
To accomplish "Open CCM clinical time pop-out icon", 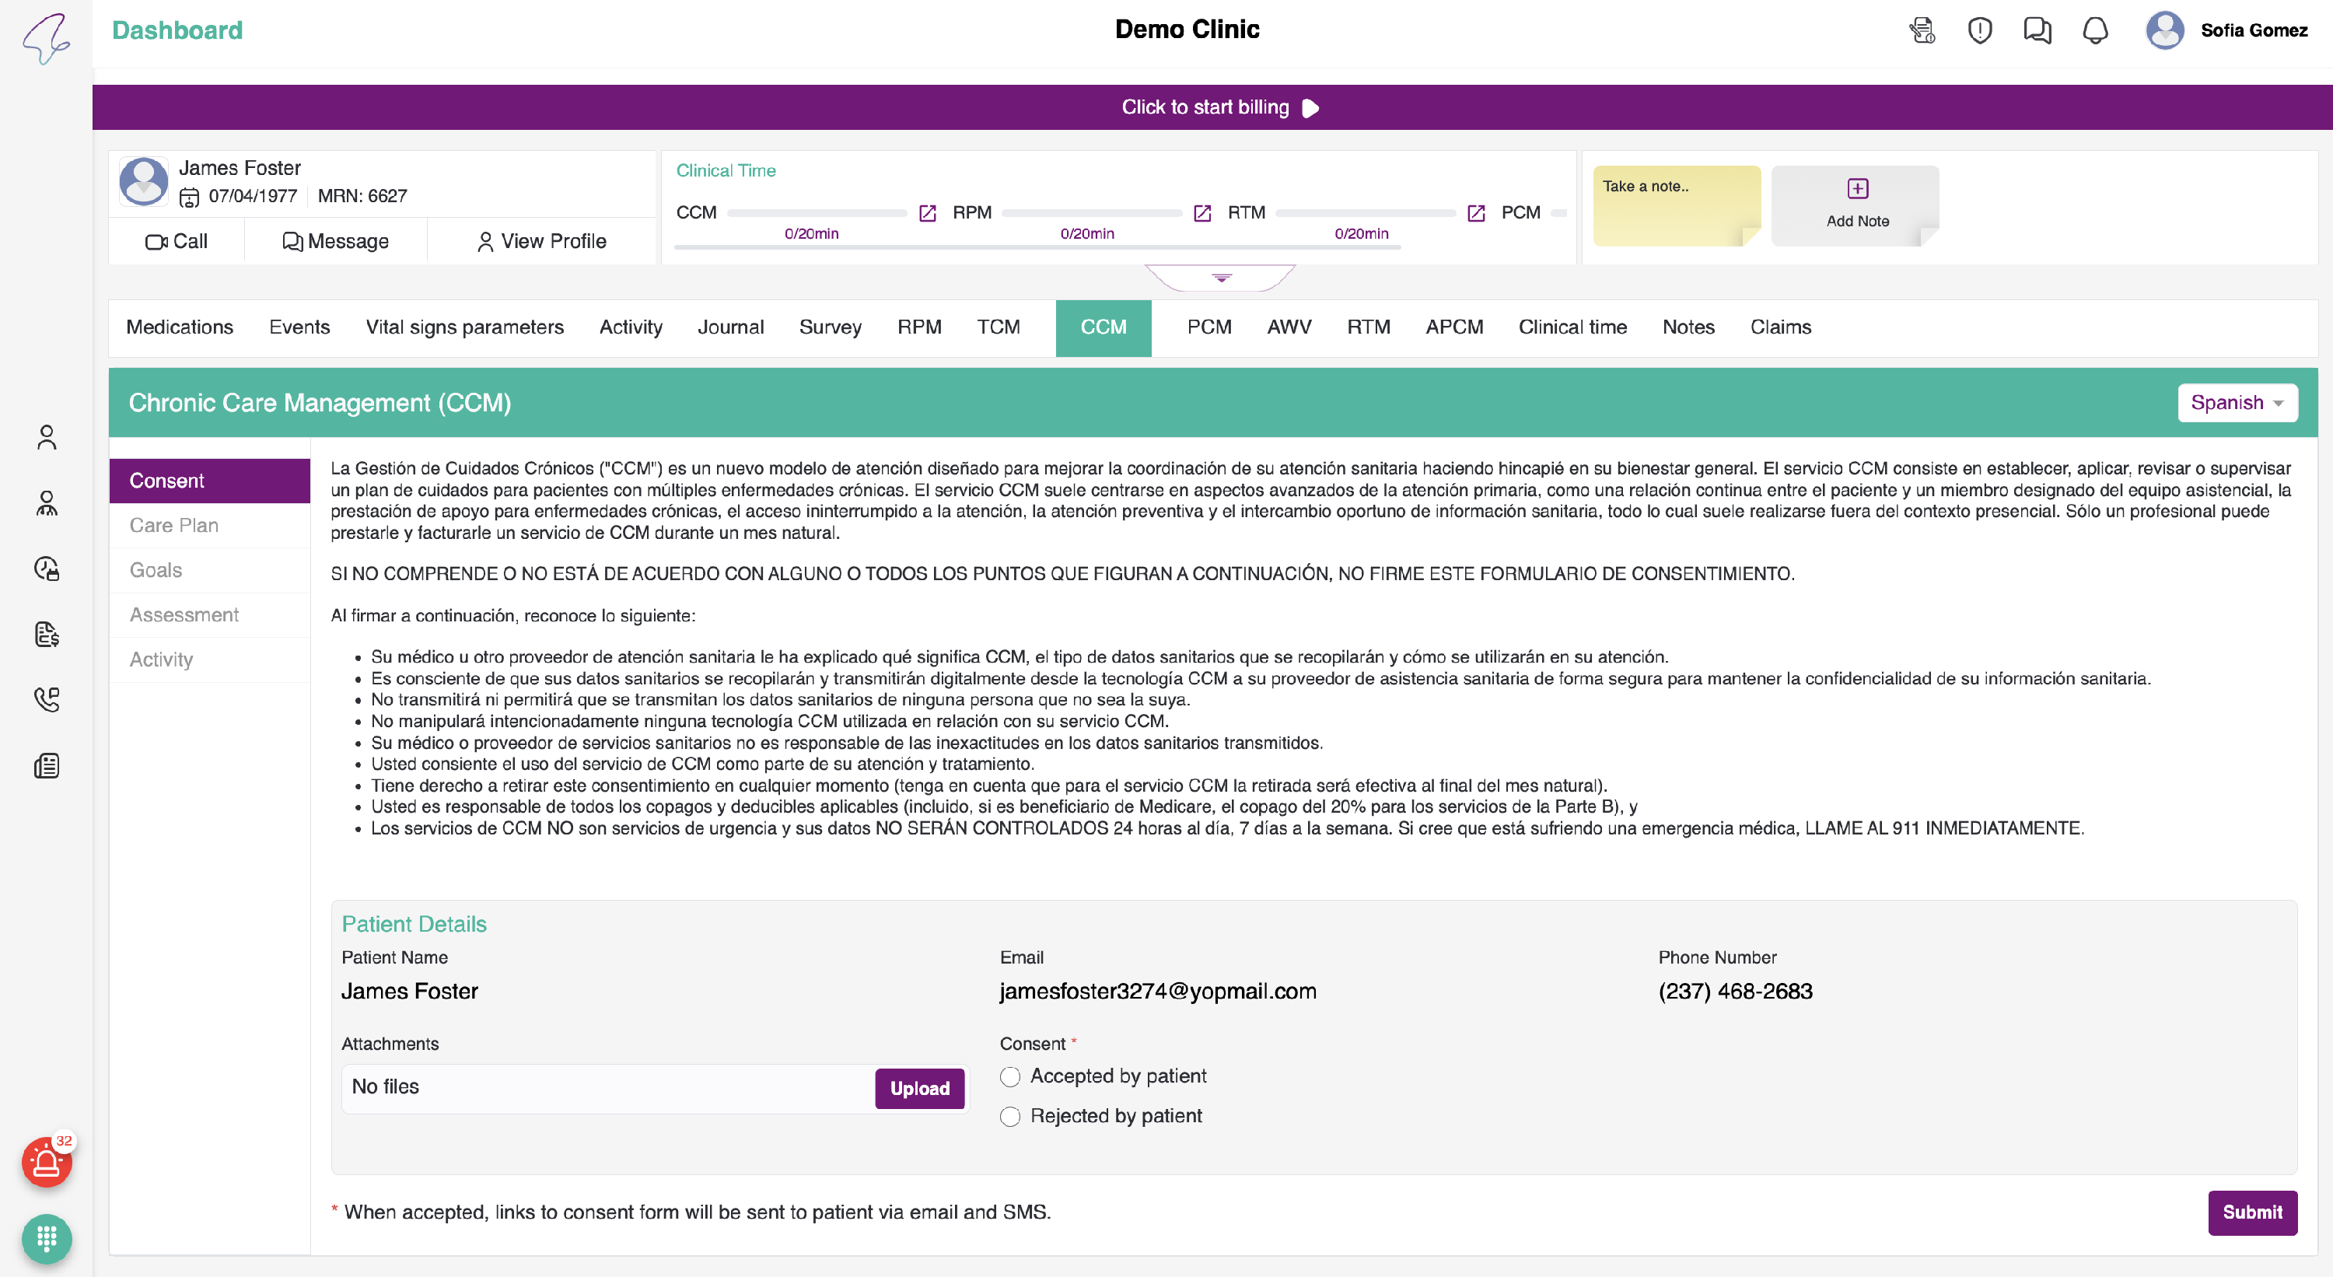I will click(x=928, y=213).
